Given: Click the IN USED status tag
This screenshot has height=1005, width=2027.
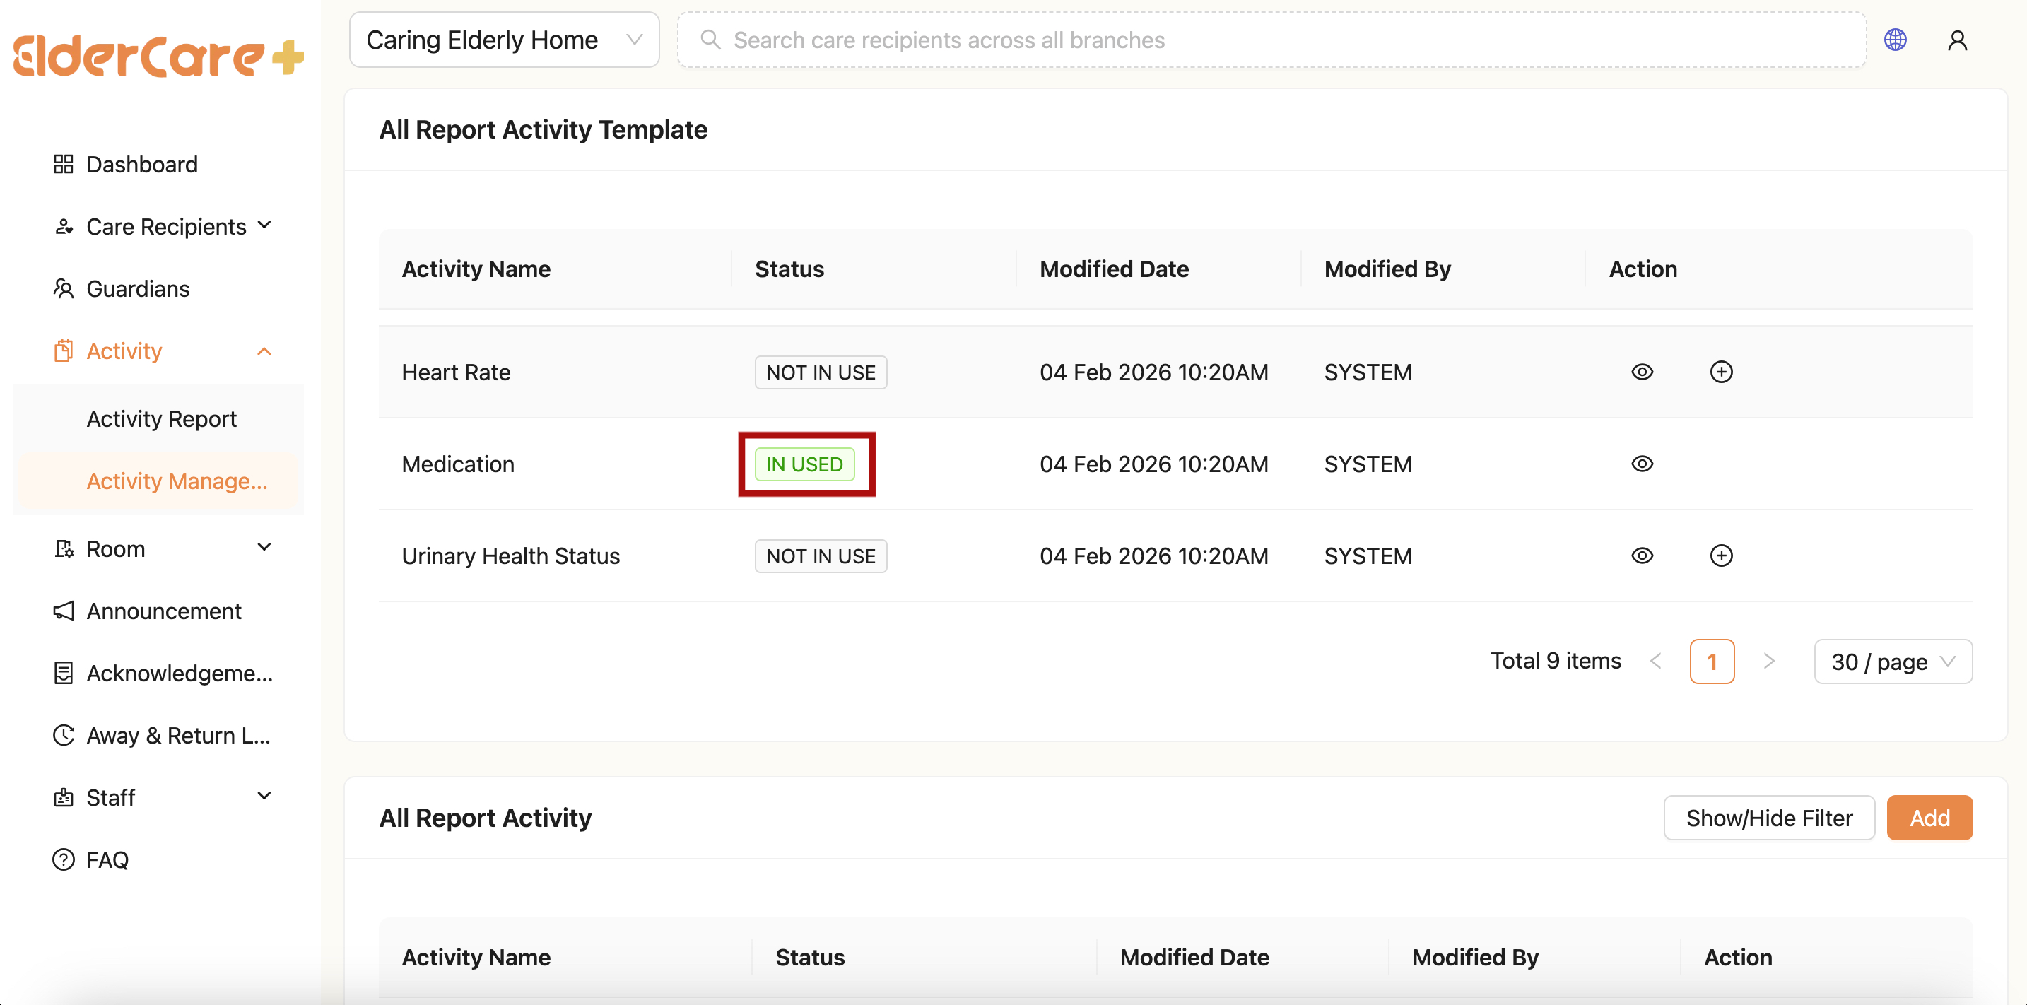Looking at the screenshot, I should tap(804, 464).
